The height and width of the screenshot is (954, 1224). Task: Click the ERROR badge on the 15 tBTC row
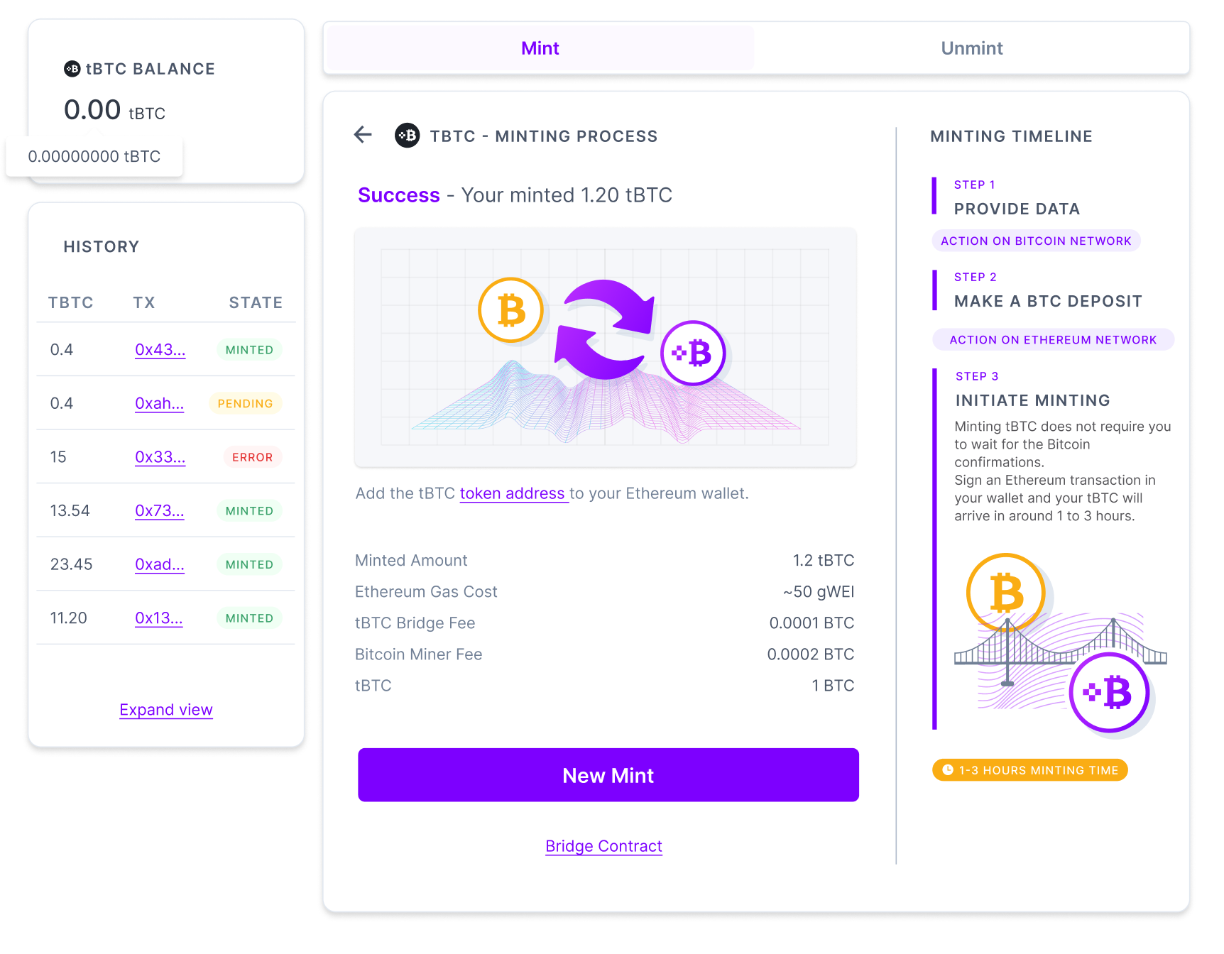[252, 457]
